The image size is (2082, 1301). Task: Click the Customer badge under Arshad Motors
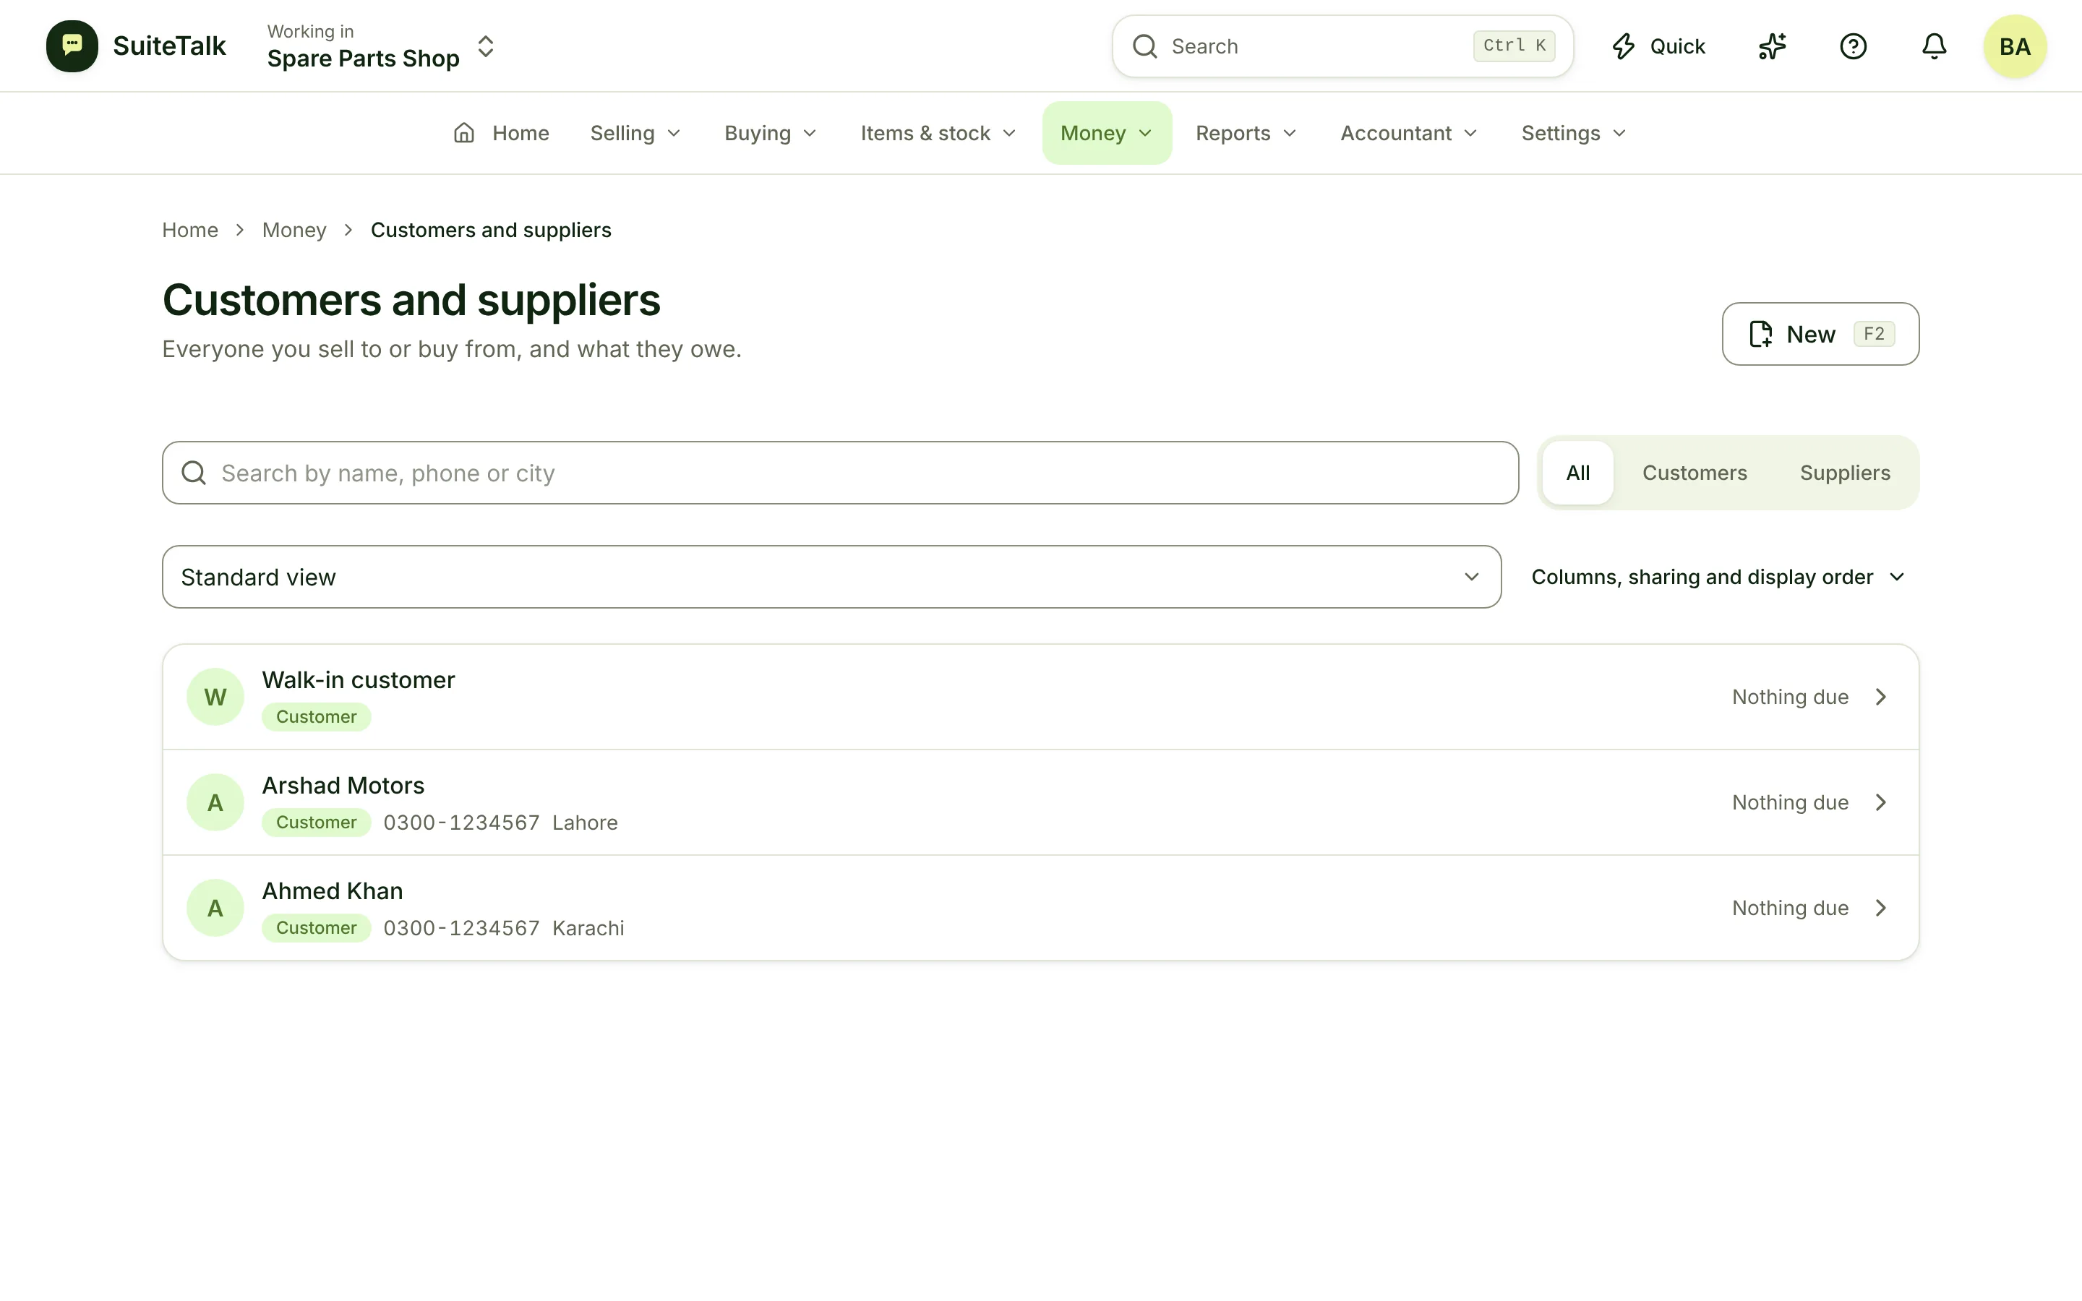click(316, 823)
